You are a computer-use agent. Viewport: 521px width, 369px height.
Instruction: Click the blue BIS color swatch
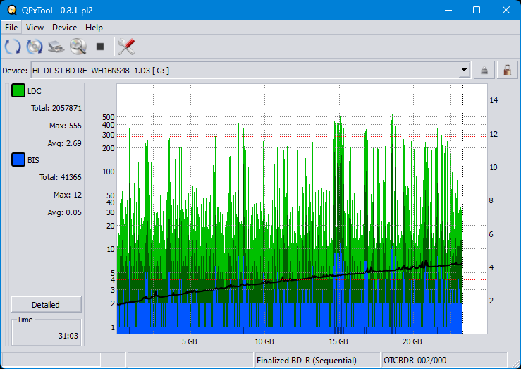coord(18,159)
